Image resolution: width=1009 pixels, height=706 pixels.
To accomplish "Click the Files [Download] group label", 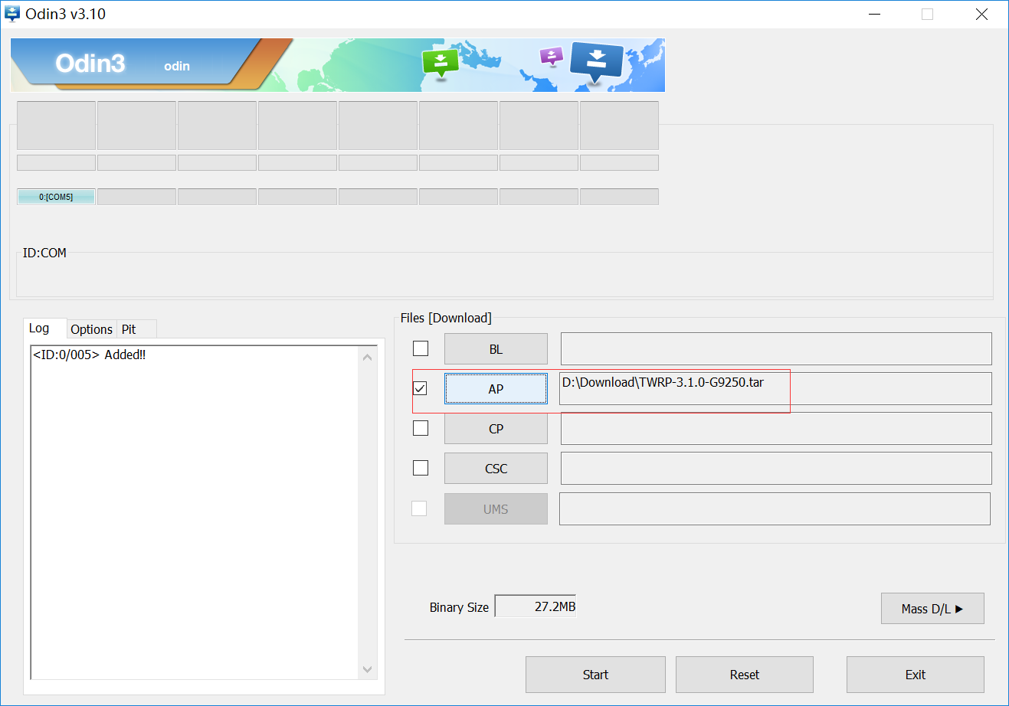I will (446, 318).
